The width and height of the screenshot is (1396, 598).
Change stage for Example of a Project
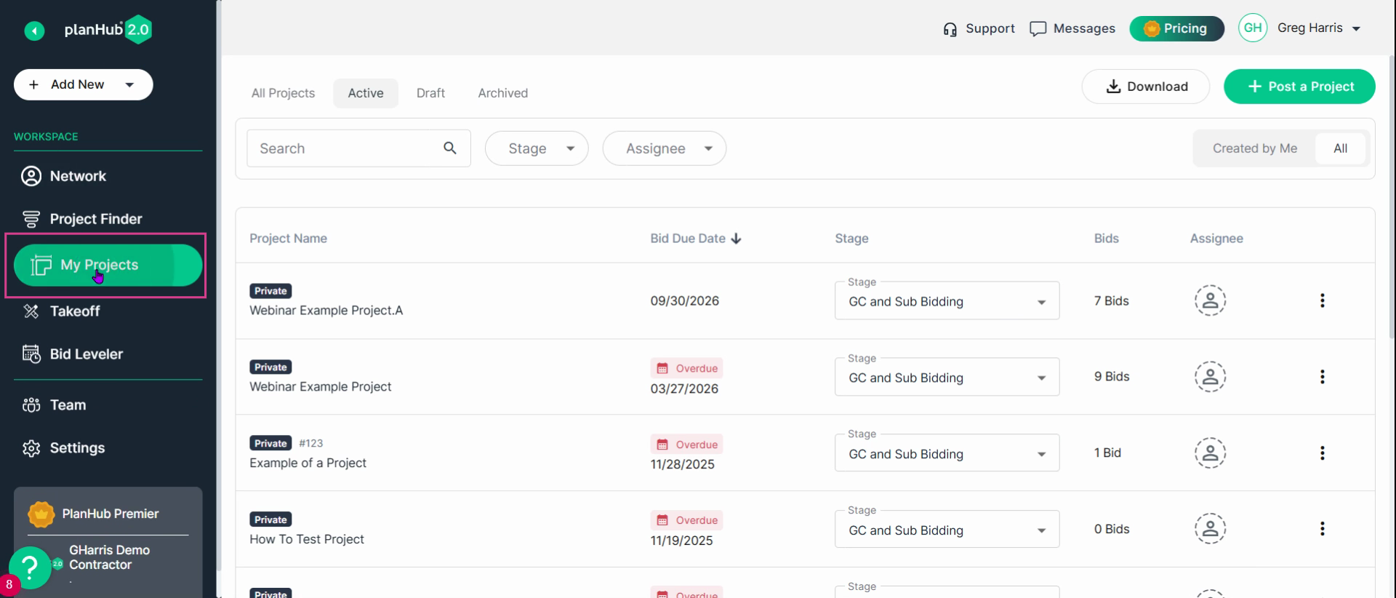pos(947,454)
